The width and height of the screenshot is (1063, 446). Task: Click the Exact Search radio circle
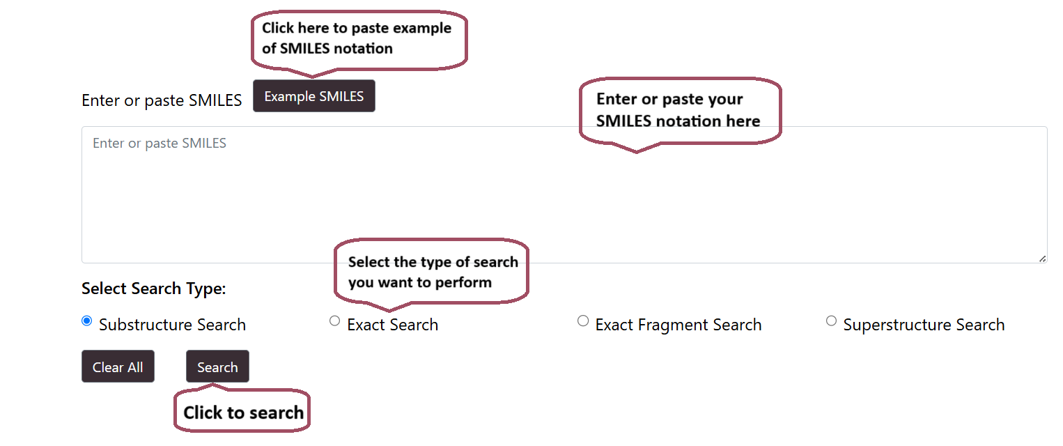tap(335, 320)
